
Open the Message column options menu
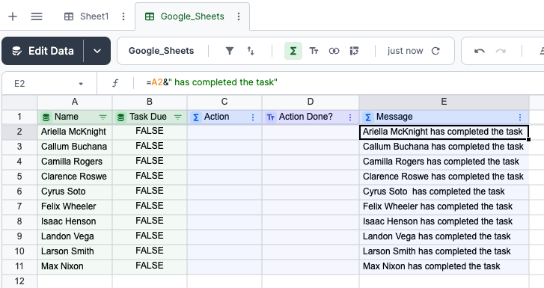[520, 117]
